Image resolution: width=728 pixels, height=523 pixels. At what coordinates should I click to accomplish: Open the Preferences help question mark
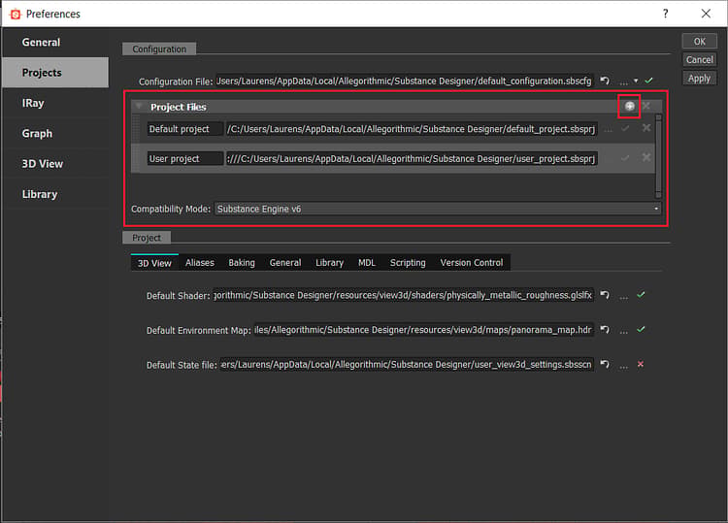(x=665, y=14)
